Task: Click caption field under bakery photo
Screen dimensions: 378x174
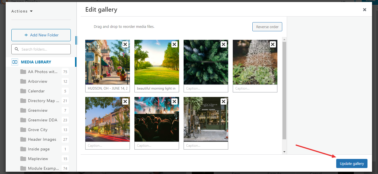Action: [206, 146]
